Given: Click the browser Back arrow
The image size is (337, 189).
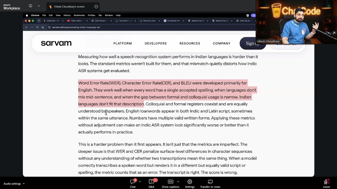Looking at the screenshot, I should pos(26,27).
